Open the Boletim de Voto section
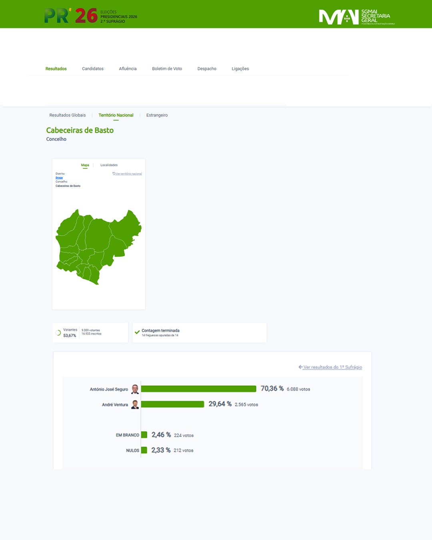This screenshot has width=432, height=540. click(x=167, y=69)
